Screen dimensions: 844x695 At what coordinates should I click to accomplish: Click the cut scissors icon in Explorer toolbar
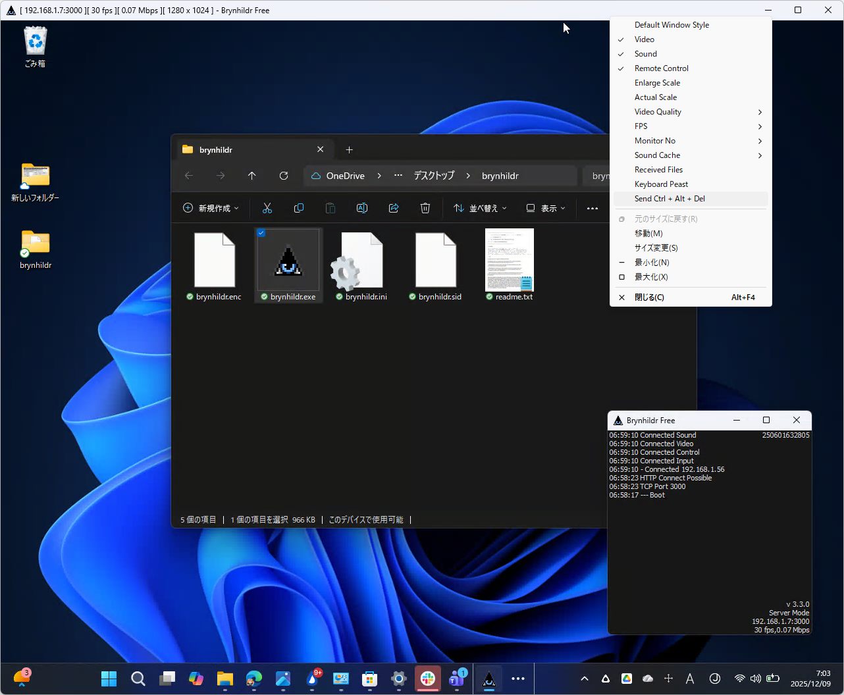[267, 208]
